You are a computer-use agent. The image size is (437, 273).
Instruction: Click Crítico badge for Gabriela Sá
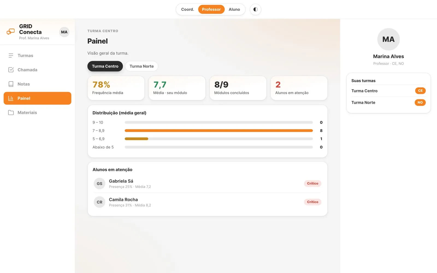click(x=312, y=183)
